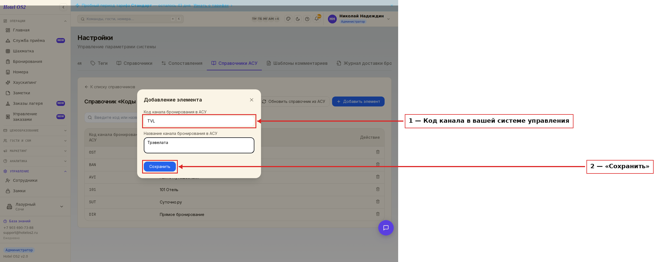
Task: Open Шахматка in the sidebar
Action: 35,51
